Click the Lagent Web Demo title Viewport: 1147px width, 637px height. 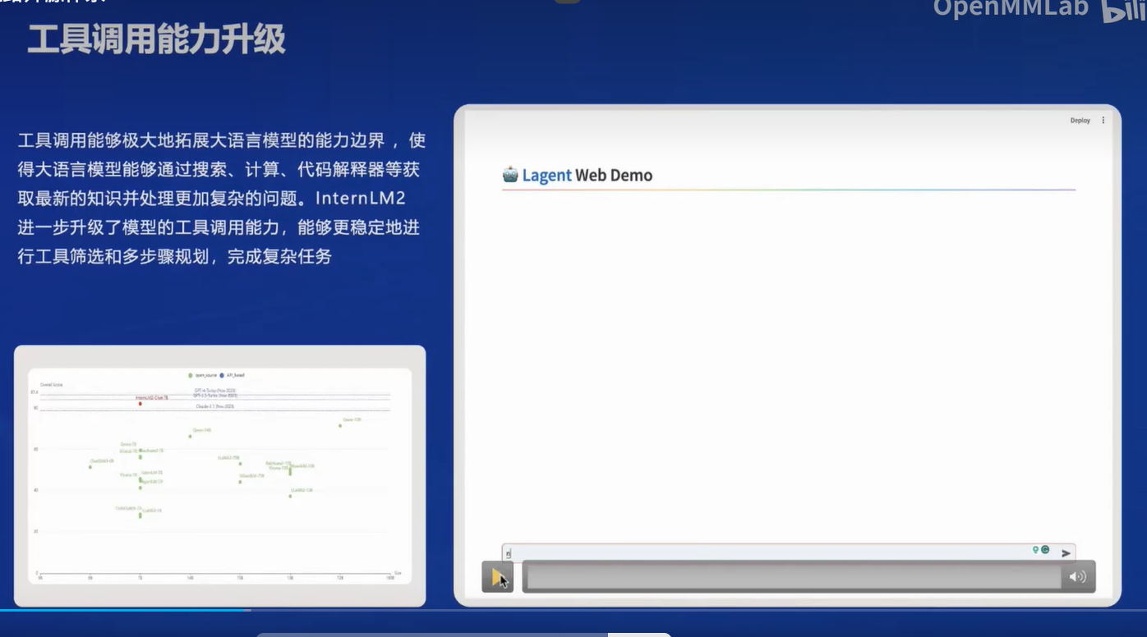587,175
